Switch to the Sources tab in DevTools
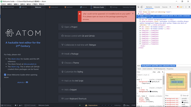Screen dimensions: 191x107 pos(165,7)
